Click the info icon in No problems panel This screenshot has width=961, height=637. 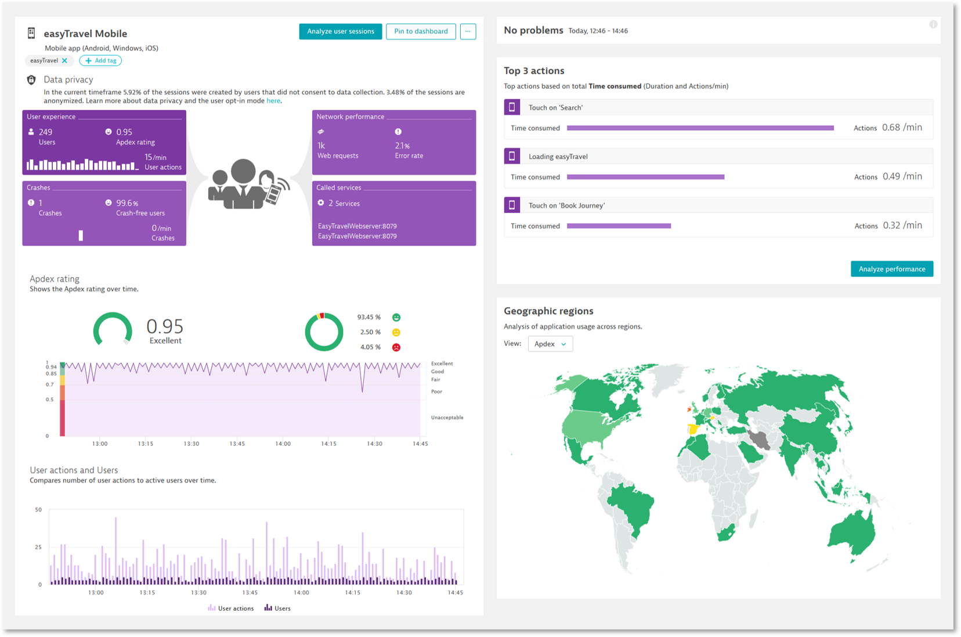tap(933, 24)
